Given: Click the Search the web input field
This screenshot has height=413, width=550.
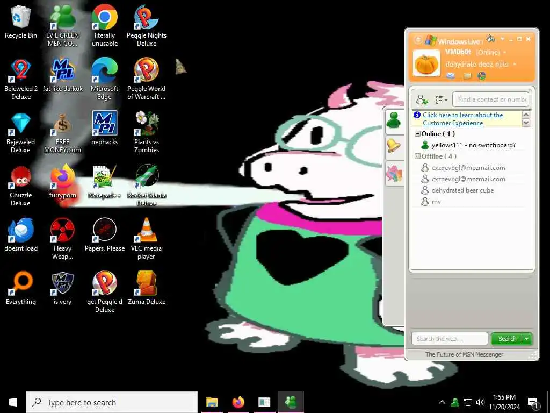Looking at the screenshot, I should 450,339.
